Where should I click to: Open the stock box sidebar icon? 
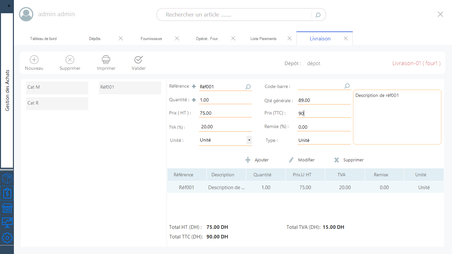tap(7, 179)
